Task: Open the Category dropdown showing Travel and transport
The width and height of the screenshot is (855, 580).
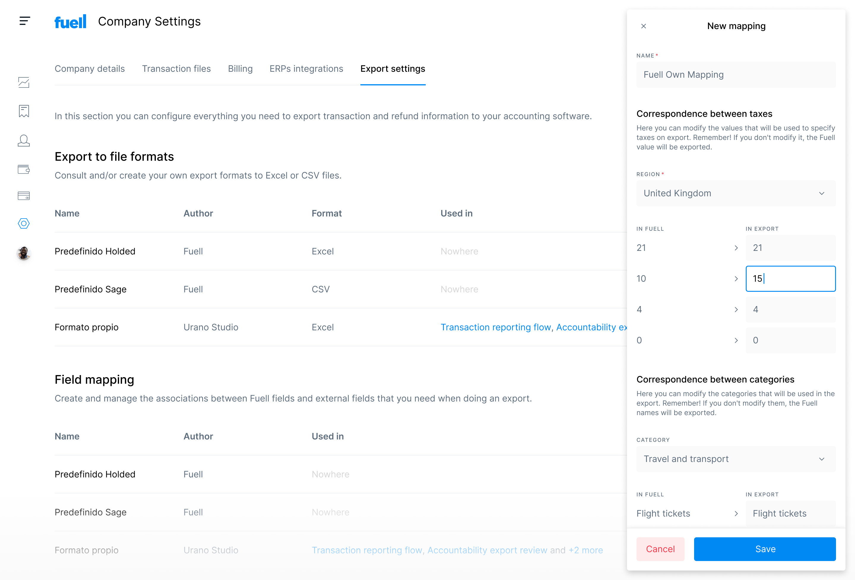Action: tap(736, 459)
